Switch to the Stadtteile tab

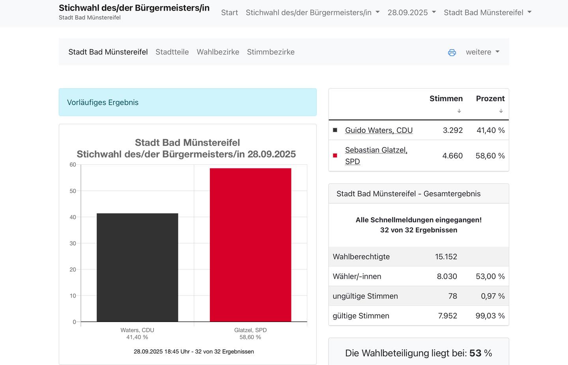(x=172, y=52)
